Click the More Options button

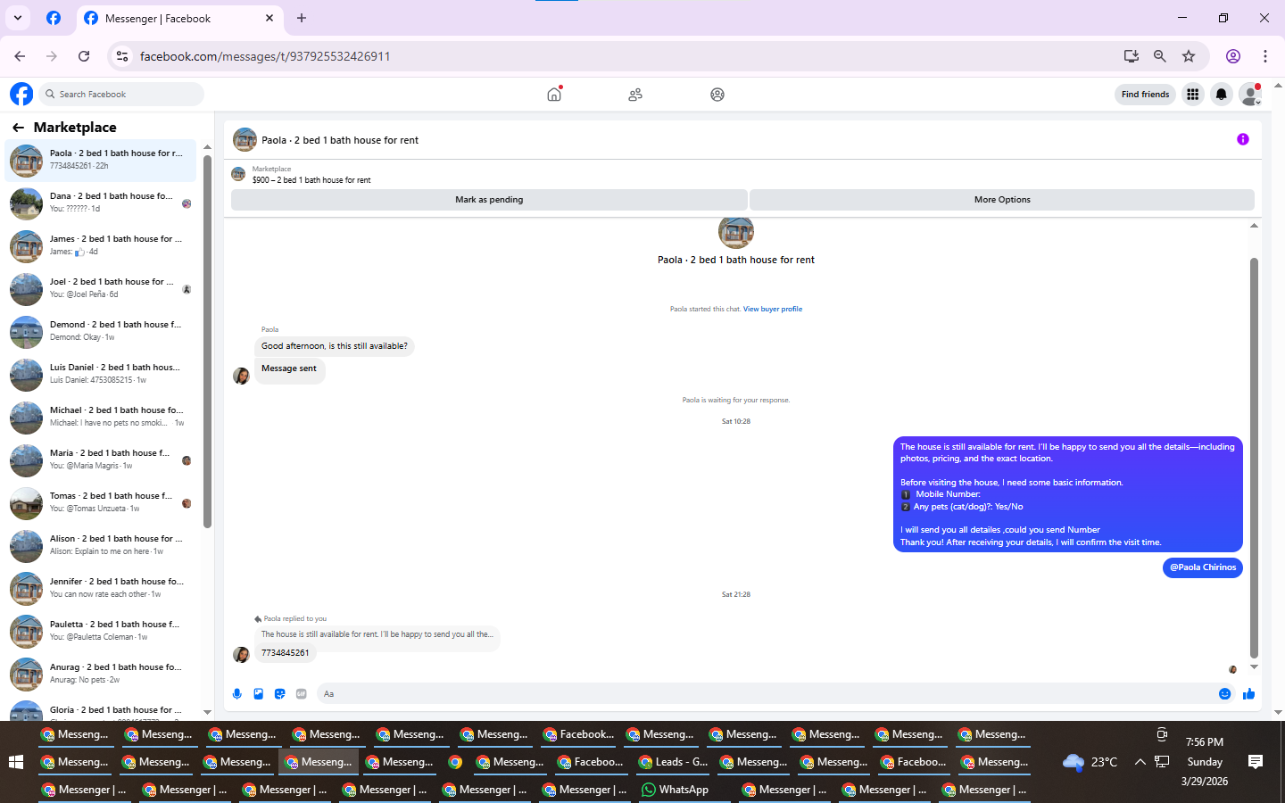[1002, 200]
